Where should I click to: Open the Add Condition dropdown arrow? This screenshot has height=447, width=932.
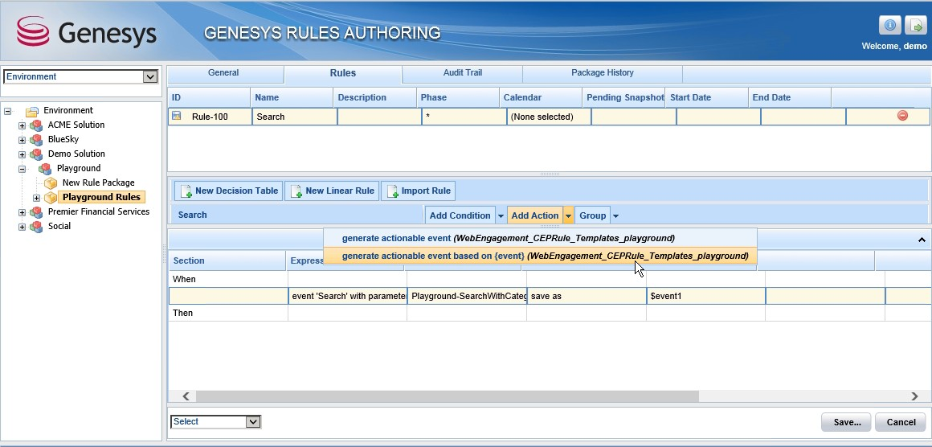501,215
